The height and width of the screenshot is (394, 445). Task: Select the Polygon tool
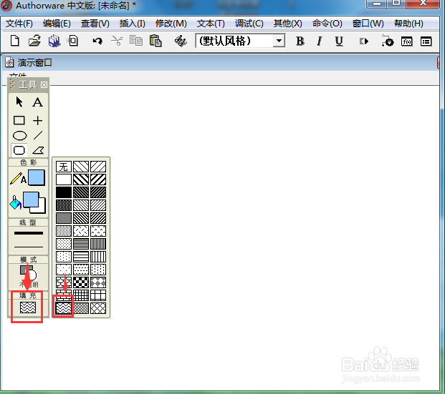tap(38, 150)
